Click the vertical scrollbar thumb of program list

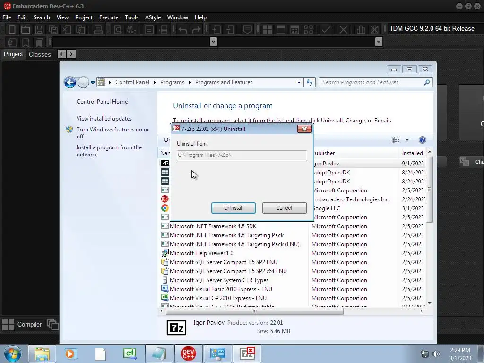[x=429, y=189]
